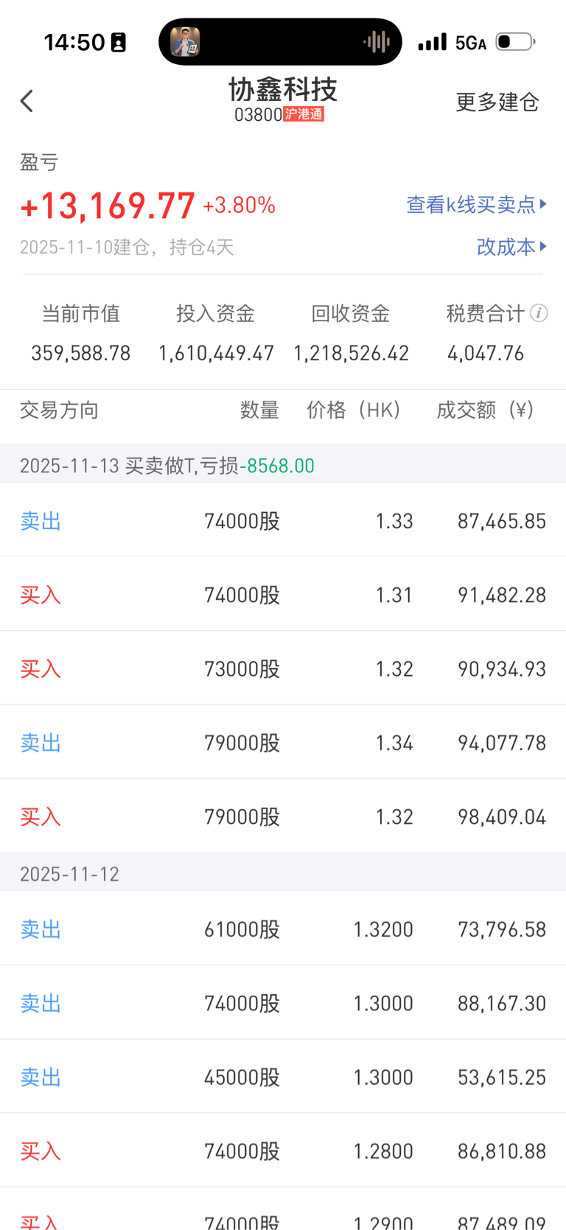This screenshot has height=1230, width=566.
Task: Tap the audio waveform icon in the Dynamic Island
Action: [x=377, y=42]
